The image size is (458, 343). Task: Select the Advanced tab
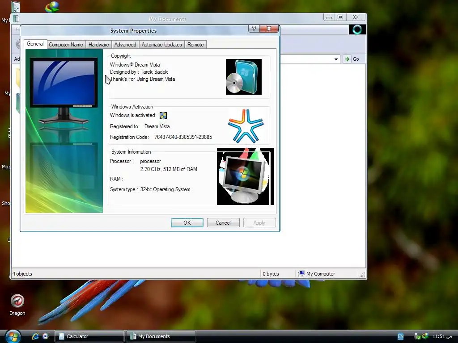[x=125, y=45]
